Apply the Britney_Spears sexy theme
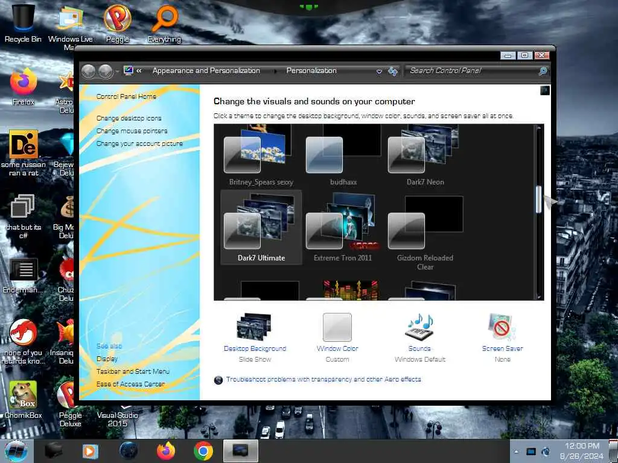This screenshot has width=618, height=463. click(261, 155)
